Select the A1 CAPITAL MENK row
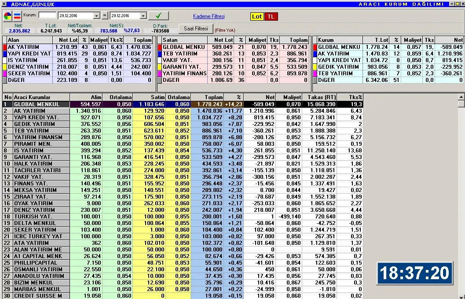Screen dimensions: 465x299 183,256
